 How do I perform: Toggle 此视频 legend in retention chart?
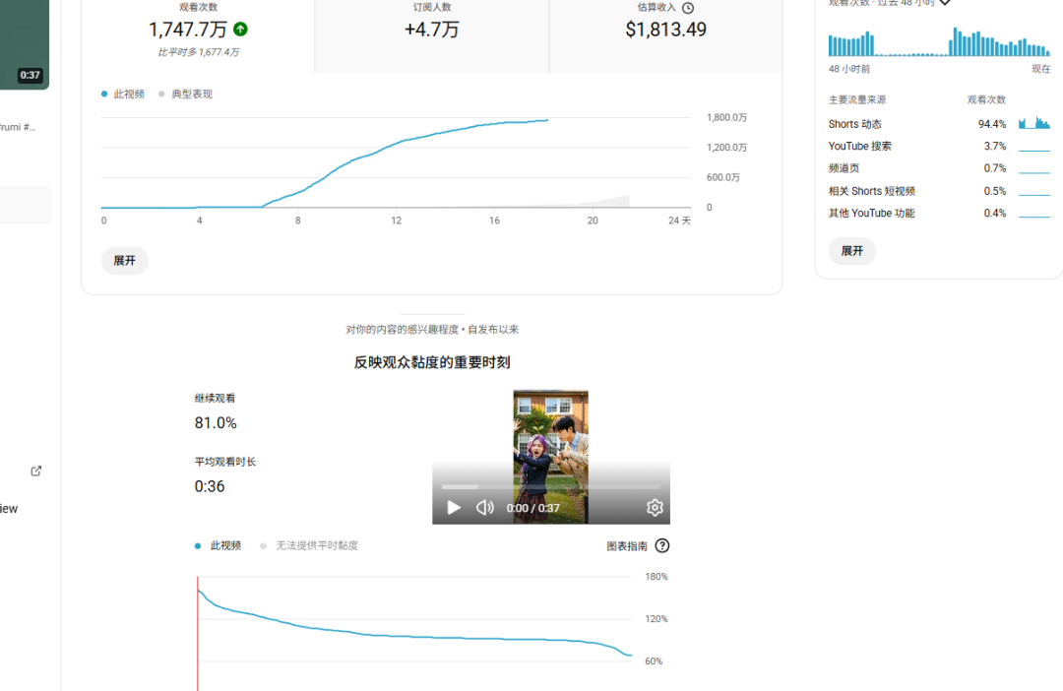click(218, 546)
